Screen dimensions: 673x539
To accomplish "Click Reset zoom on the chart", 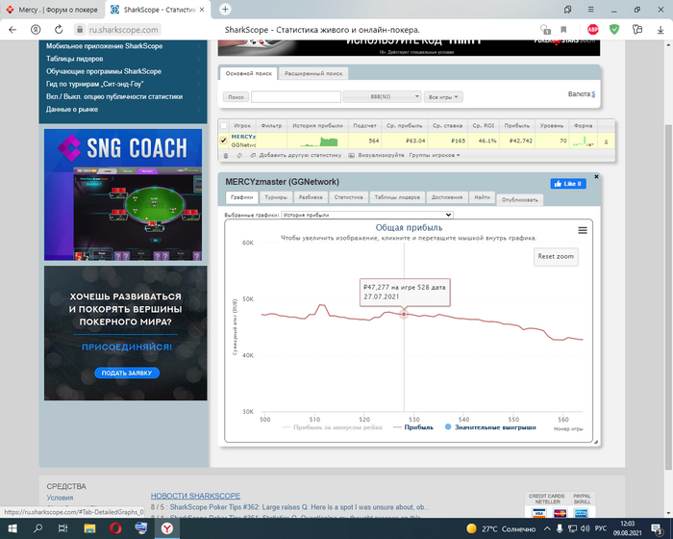I will coord(556,257).
